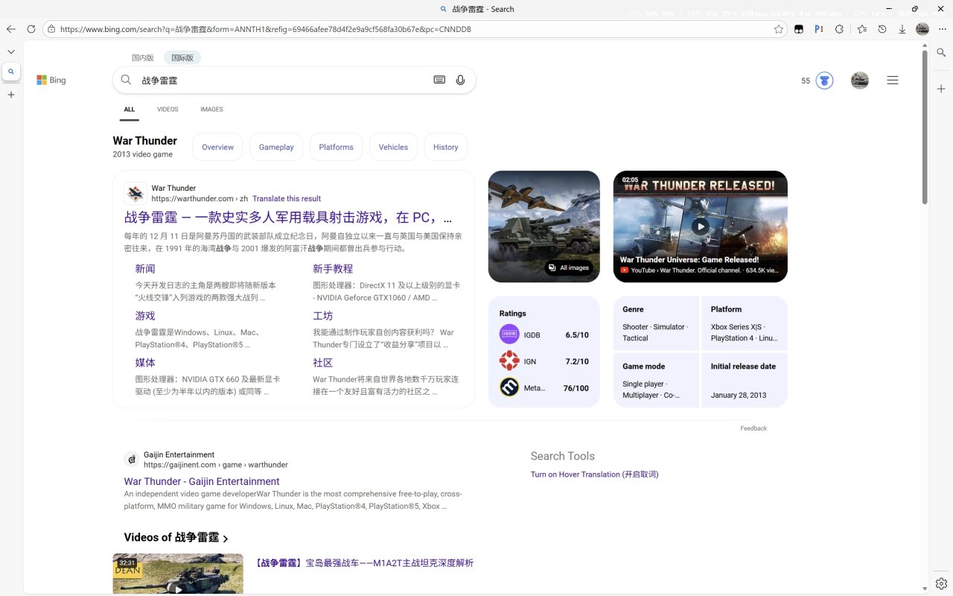View site info via the address bar padlock

51,29
